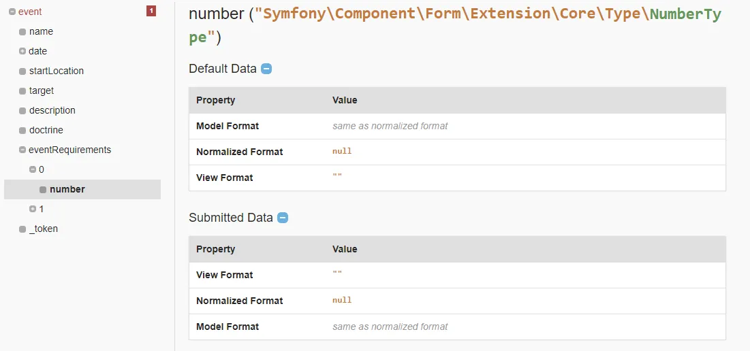This screenshot has height=351, width=750.
Task: Open the doctrine field entry
Action: click(46, 130)
